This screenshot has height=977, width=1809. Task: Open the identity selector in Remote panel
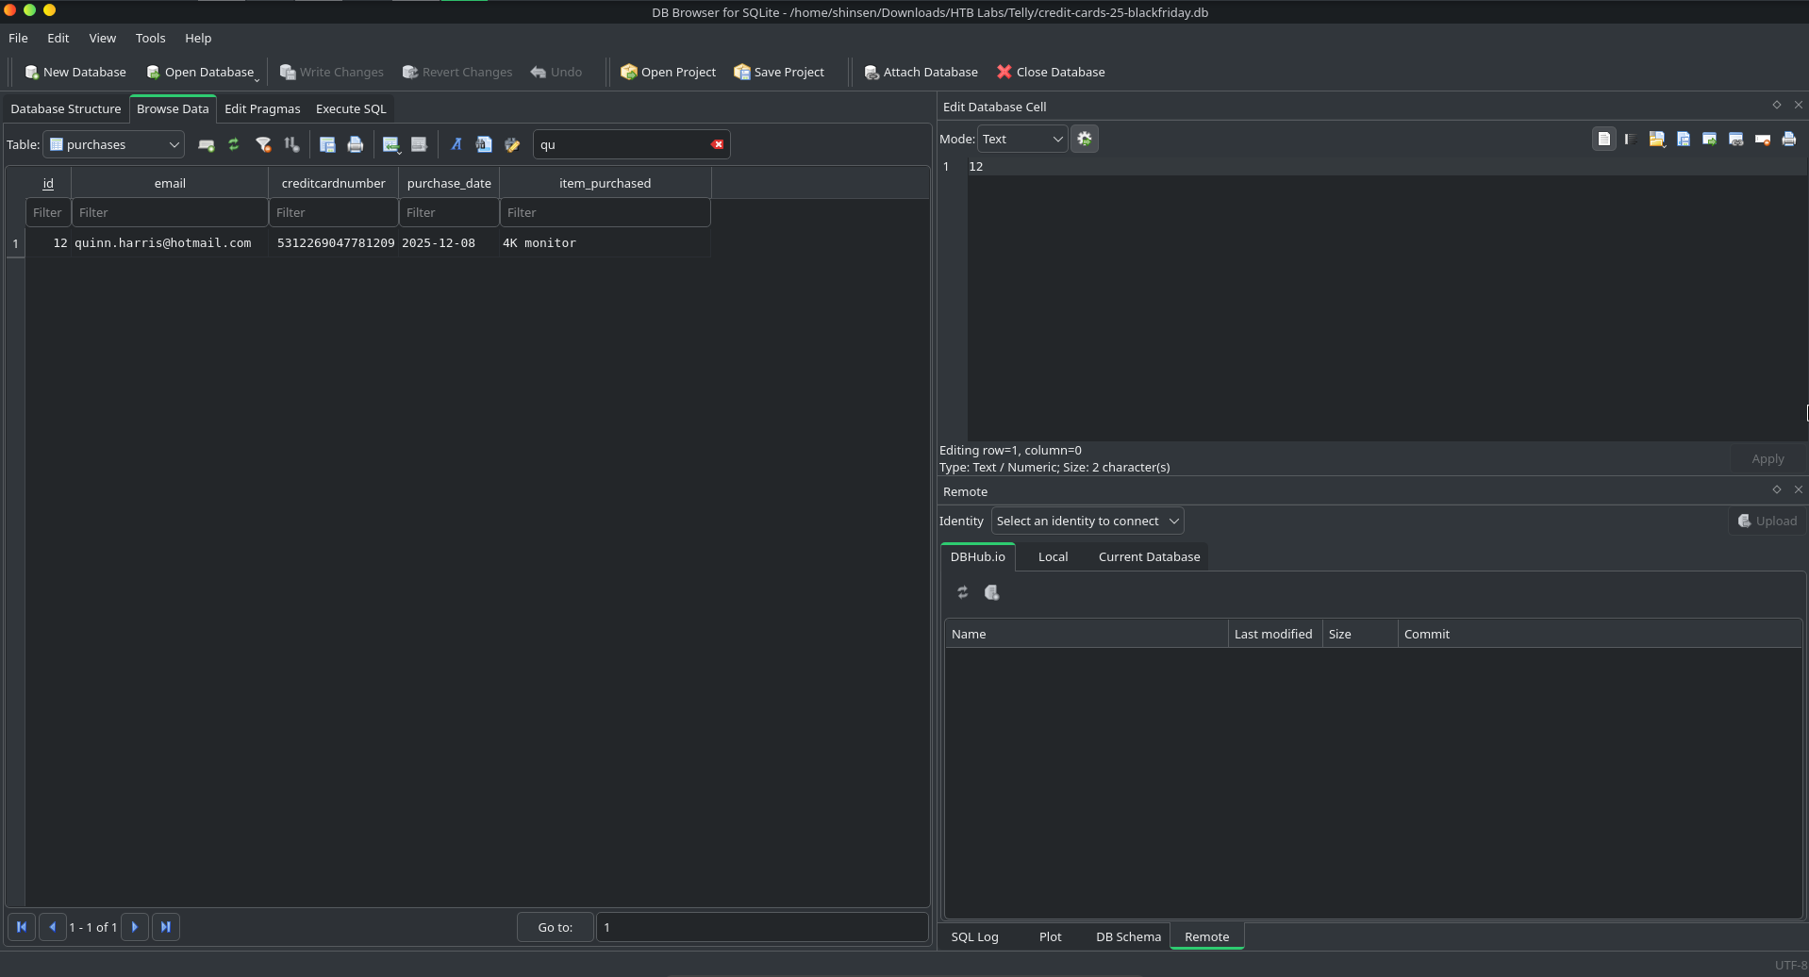(x=1087, y=521)
